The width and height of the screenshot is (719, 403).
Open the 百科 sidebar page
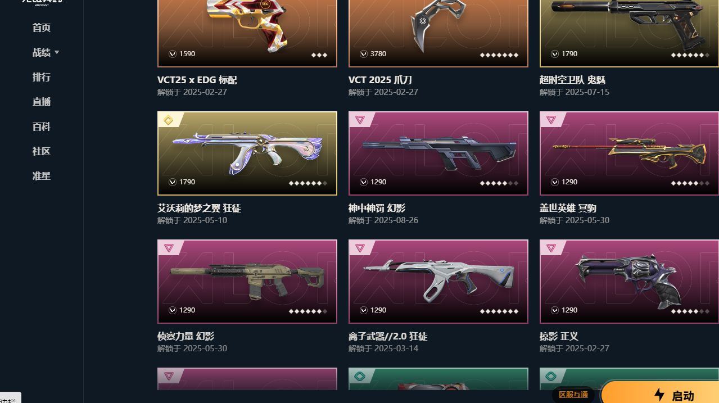click(42, 126)
